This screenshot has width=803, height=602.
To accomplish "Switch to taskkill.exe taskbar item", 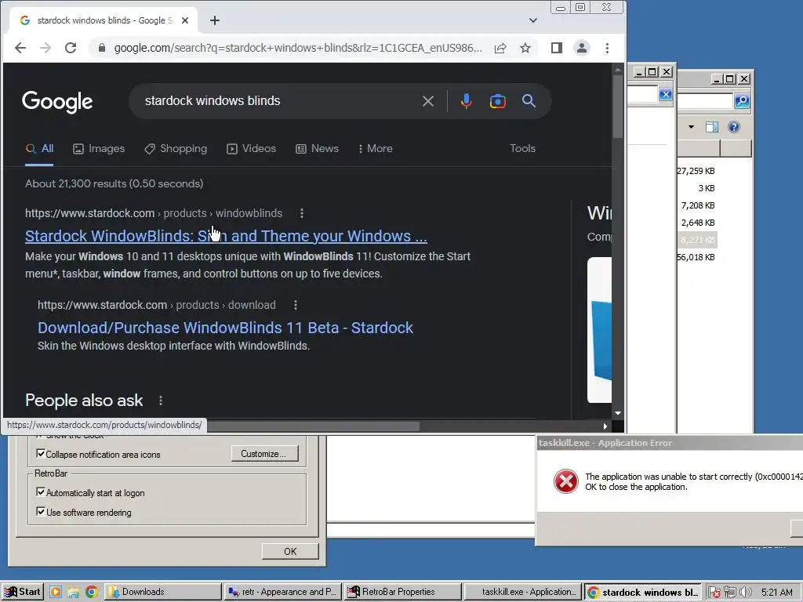I will 523,593.
